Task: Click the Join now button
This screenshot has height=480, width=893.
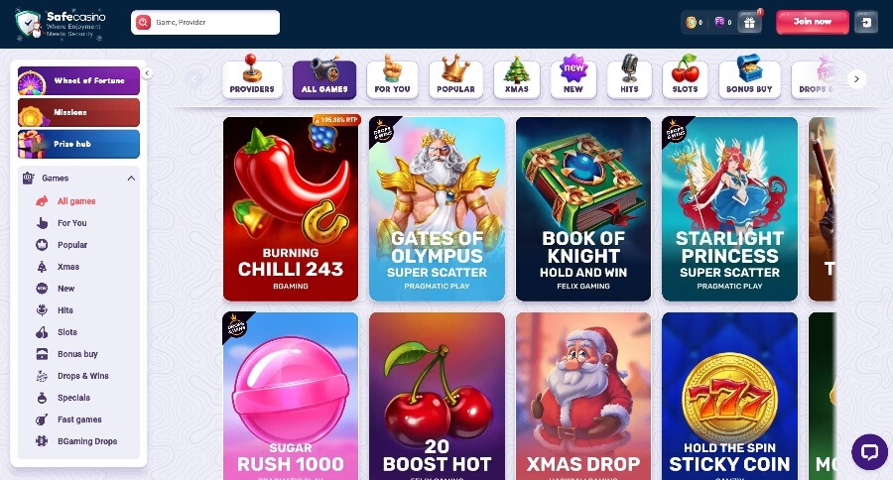Action: coord(812,22)
